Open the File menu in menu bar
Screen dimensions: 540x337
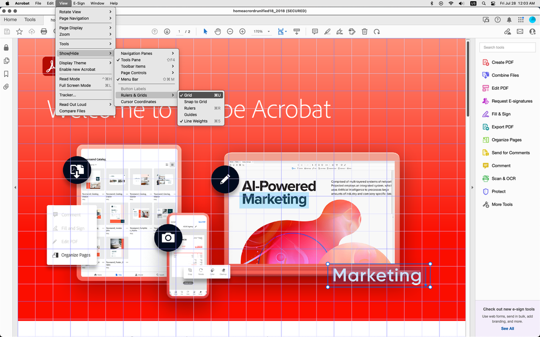coord(38,3)
